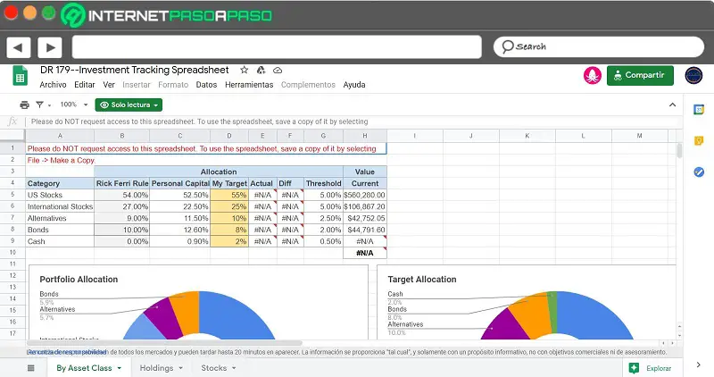Open the Herramientas menu
The width and height of the screenshot is (714, 377).
tap(249, 85)
